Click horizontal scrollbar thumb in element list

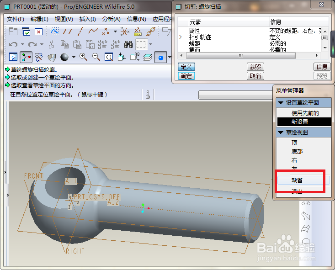241,56
